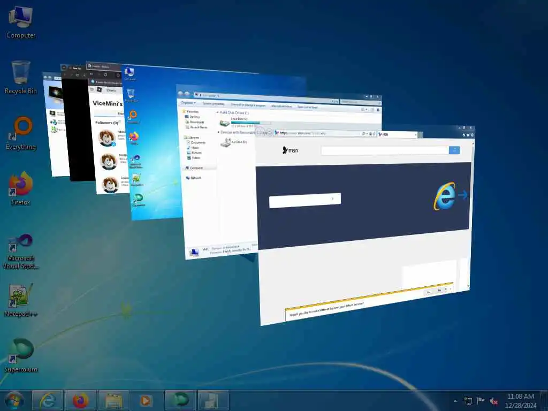Image resolution: width=548 pixels, height=411 pixels.
Task: Open Music library in sidebar
Action: point(193,148)
